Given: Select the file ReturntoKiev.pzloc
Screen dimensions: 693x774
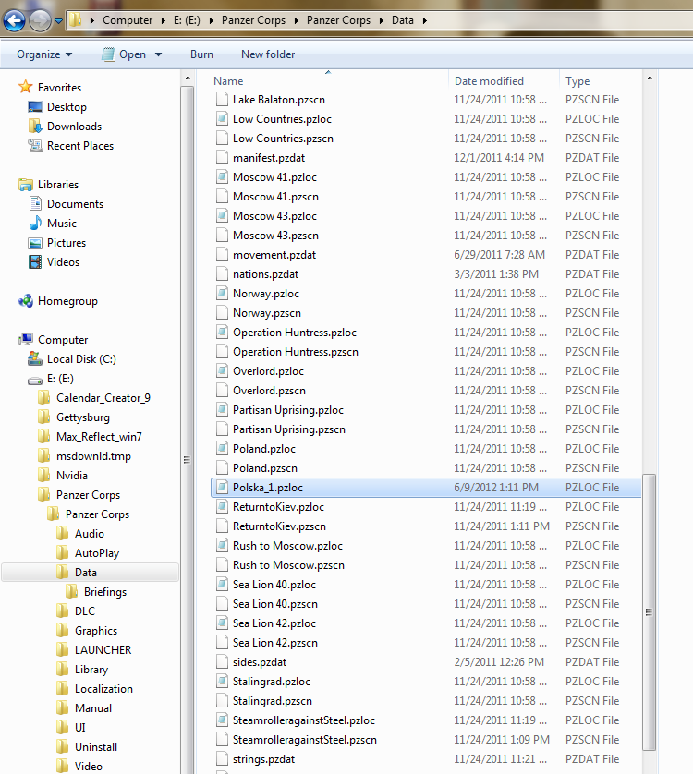Looking at the screenshot, I should click(x=278, y=507).
